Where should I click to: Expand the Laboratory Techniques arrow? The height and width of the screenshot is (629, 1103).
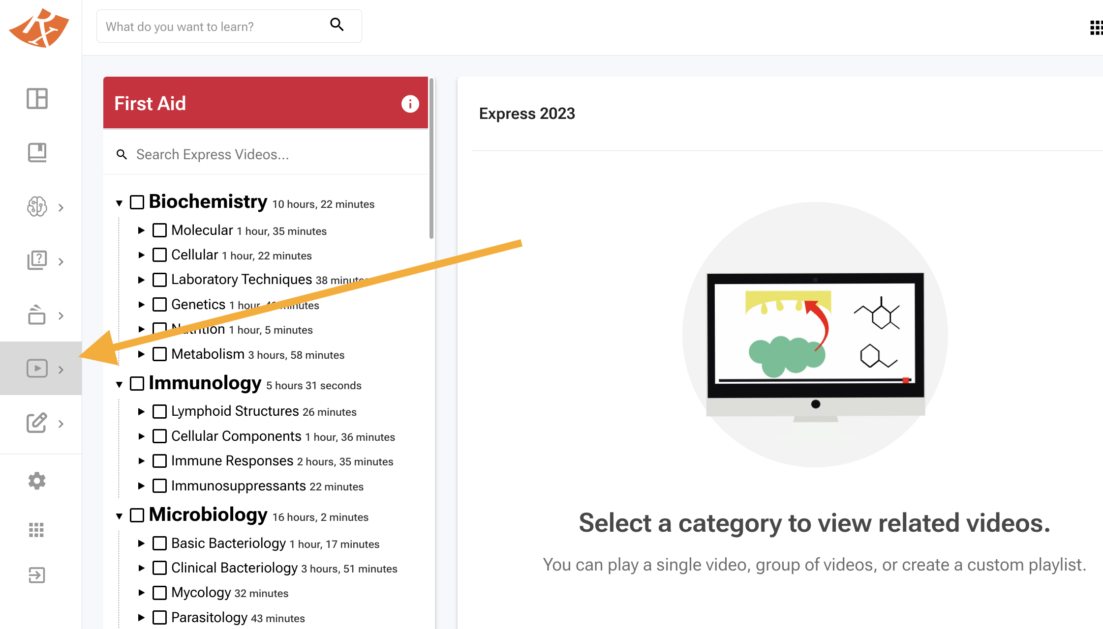pos(141,280)
